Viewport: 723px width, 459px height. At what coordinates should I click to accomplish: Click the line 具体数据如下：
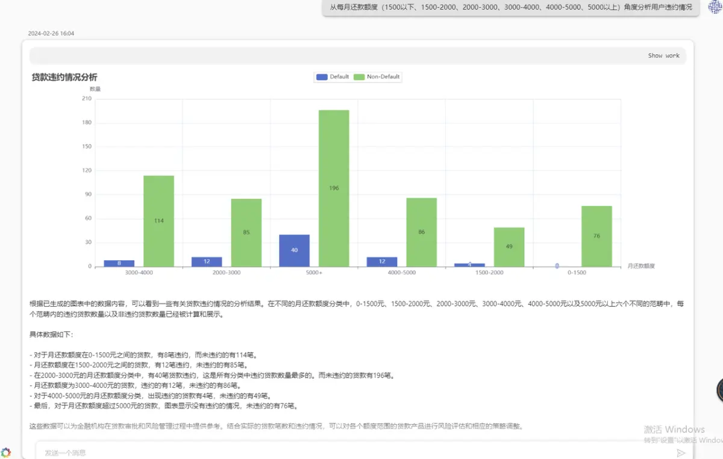point(51,334)
